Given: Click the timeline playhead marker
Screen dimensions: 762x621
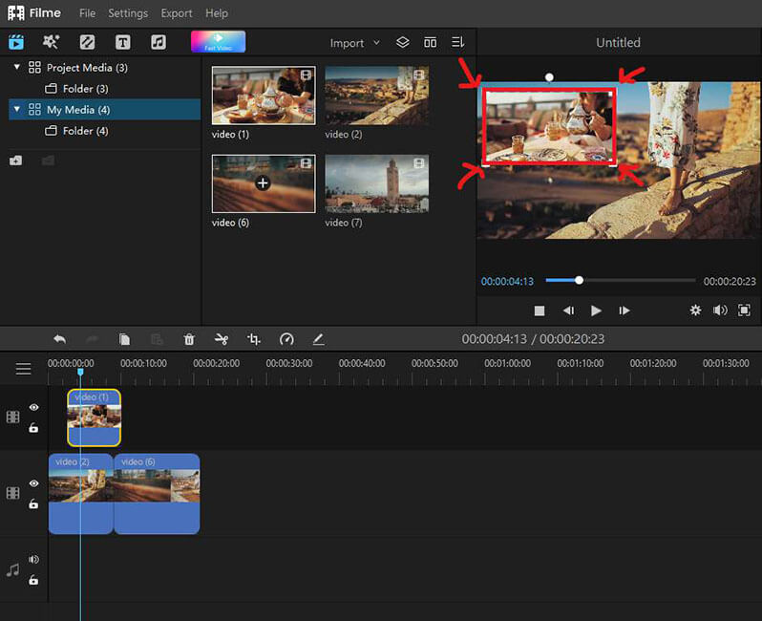Looking at the screenshot, I should pyautogui.click(x=80, y=372).
